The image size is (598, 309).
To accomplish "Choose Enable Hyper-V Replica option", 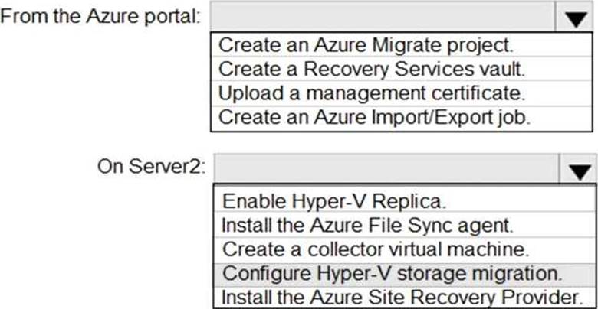I will (x=333, y=202).
